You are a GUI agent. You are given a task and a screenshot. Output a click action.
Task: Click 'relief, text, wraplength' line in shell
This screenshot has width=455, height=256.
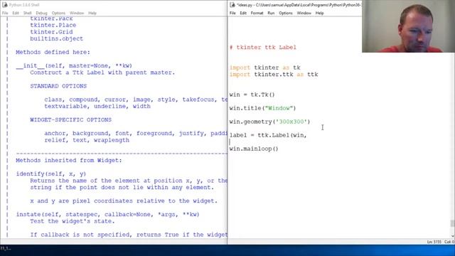pos(87,140)
